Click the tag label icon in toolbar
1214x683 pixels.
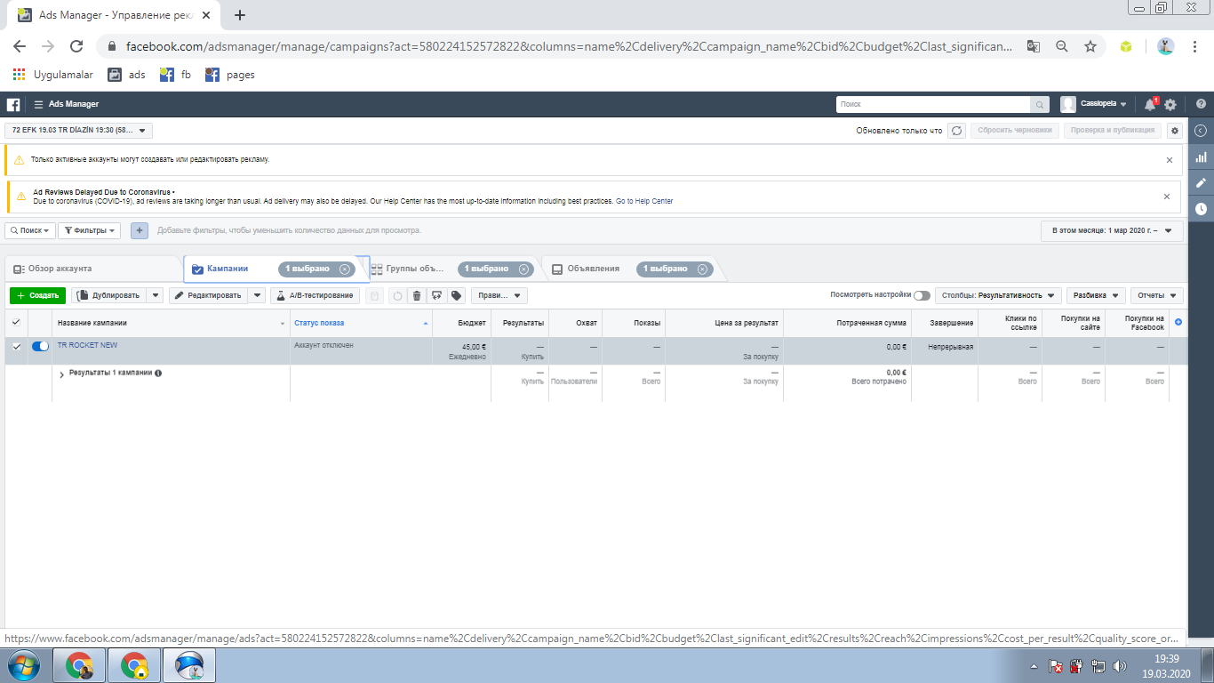pyautogui.click(x=457, y=295)
